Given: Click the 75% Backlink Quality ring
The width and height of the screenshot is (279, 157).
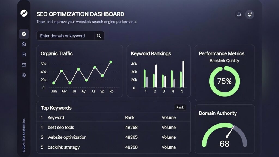Looking at the screenshot, I should pos(225,81).
